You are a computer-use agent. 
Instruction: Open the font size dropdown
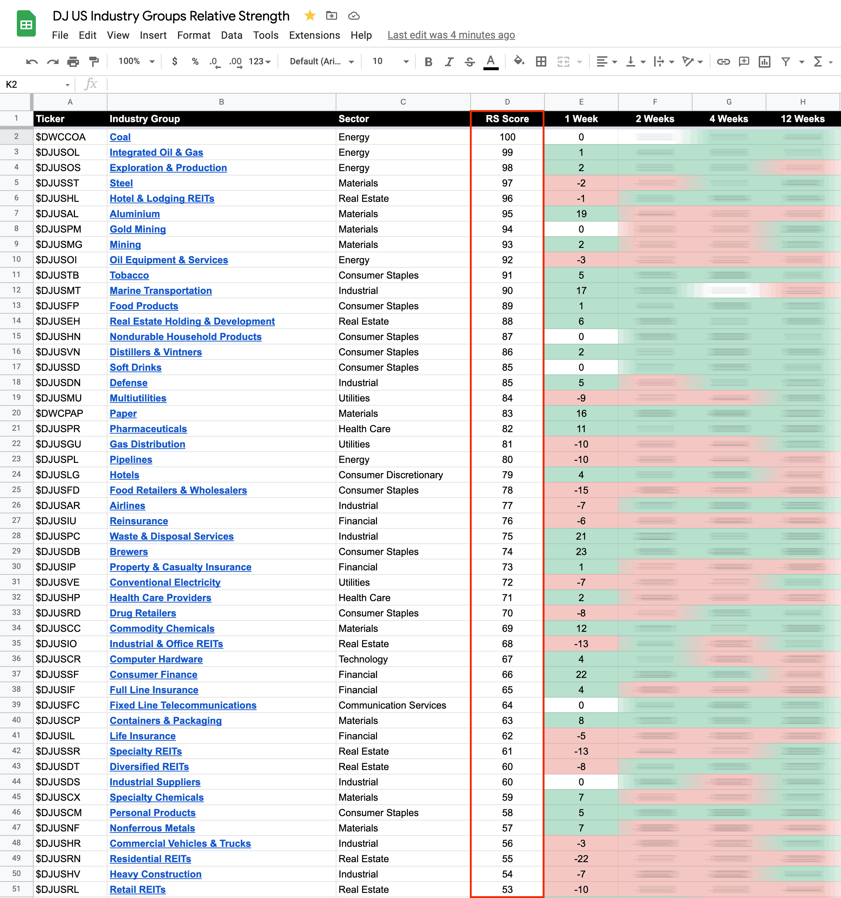coord(390,61)
